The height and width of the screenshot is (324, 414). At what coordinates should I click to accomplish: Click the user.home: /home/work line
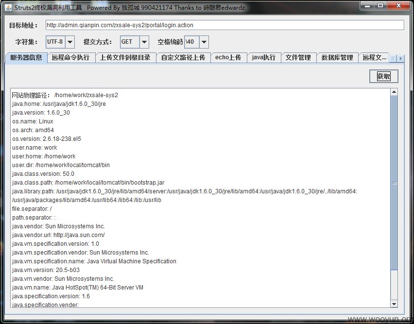tap(44, 156)
